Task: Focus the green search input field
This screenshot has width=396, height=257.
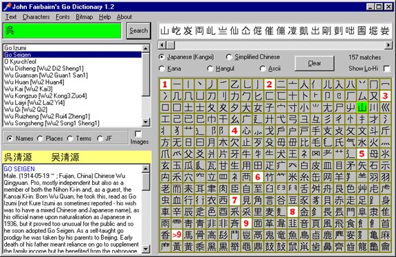Action: tap(62, 30)
